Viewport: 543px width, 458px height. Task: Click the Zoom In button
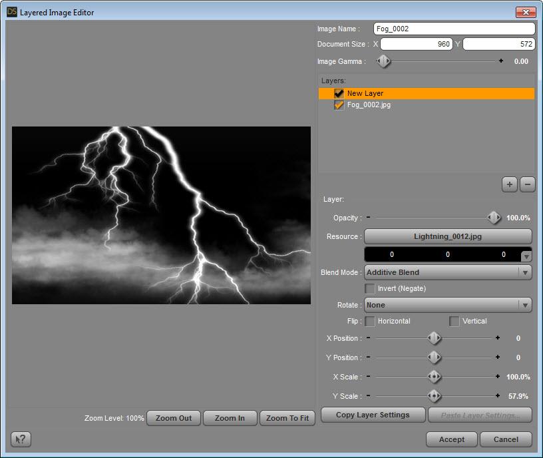pos(230,418)
